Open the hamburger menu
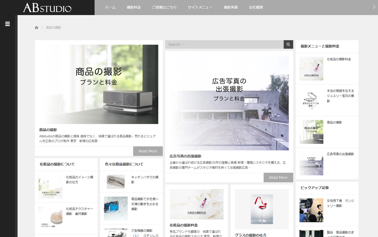The width and height of the screenshot is (378, 237). pyautogui.click(x=7, y=24)
